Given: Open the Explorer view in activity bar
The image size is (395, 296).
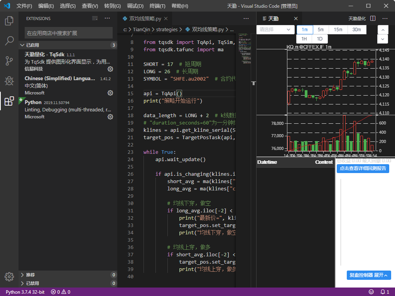Looking at the screenshot, I should (x=9, y=21).
